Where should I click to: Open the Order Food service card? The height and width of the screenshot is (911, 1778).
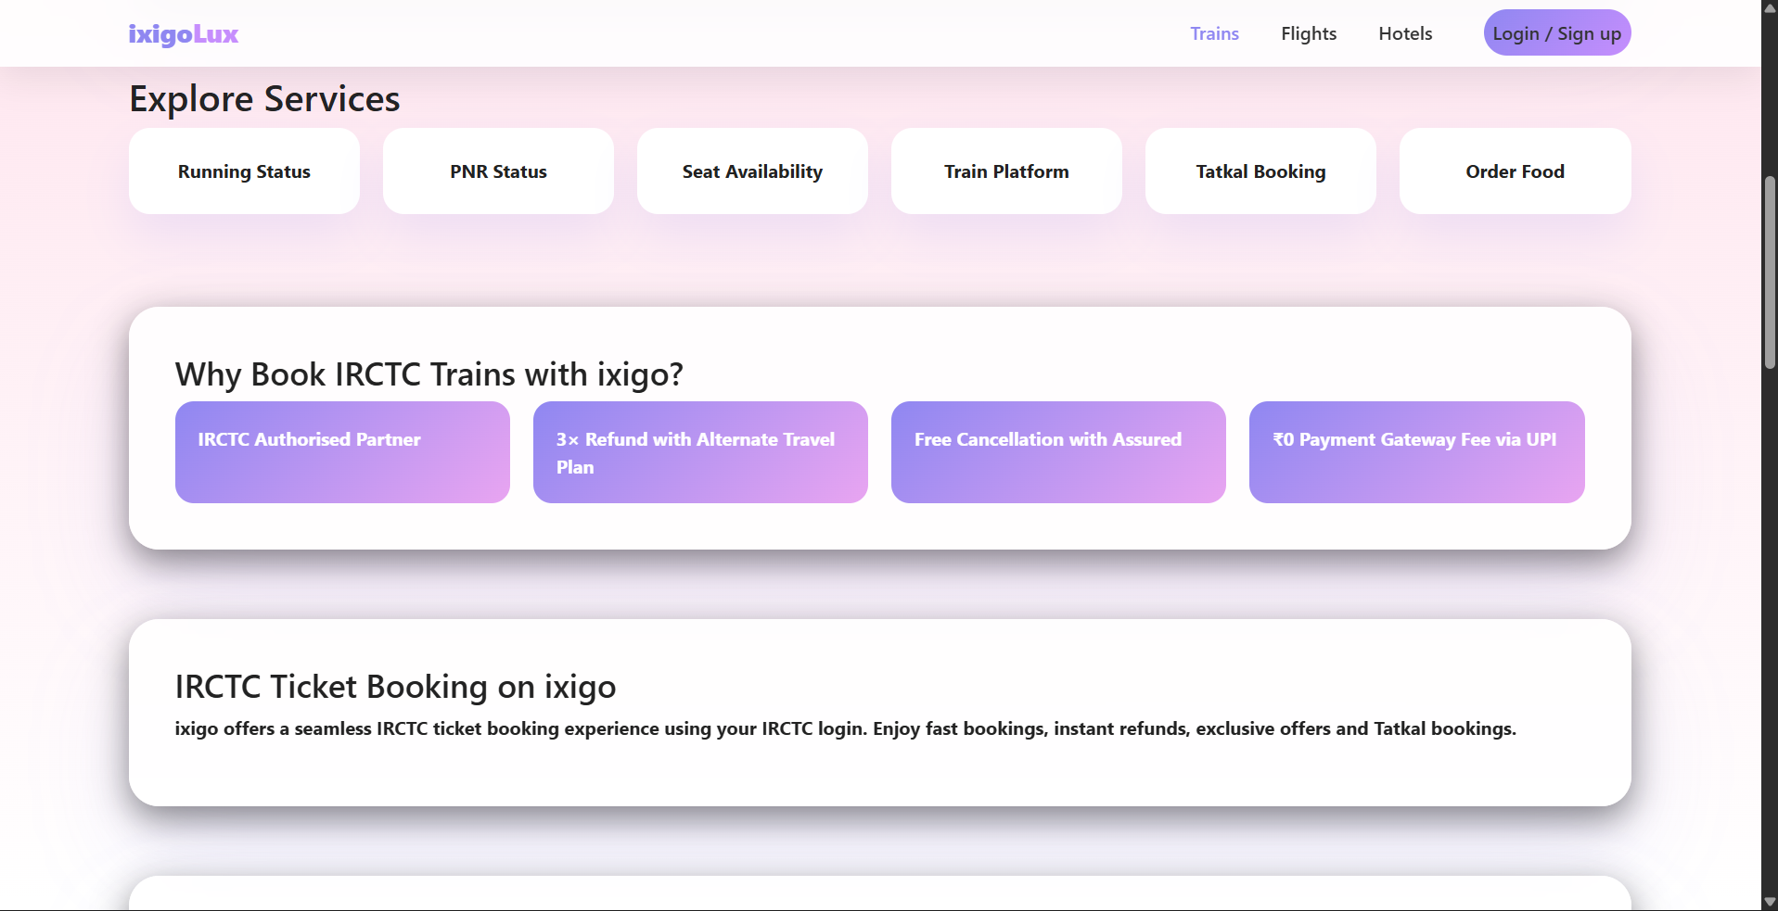click(x=1515, y=171)
